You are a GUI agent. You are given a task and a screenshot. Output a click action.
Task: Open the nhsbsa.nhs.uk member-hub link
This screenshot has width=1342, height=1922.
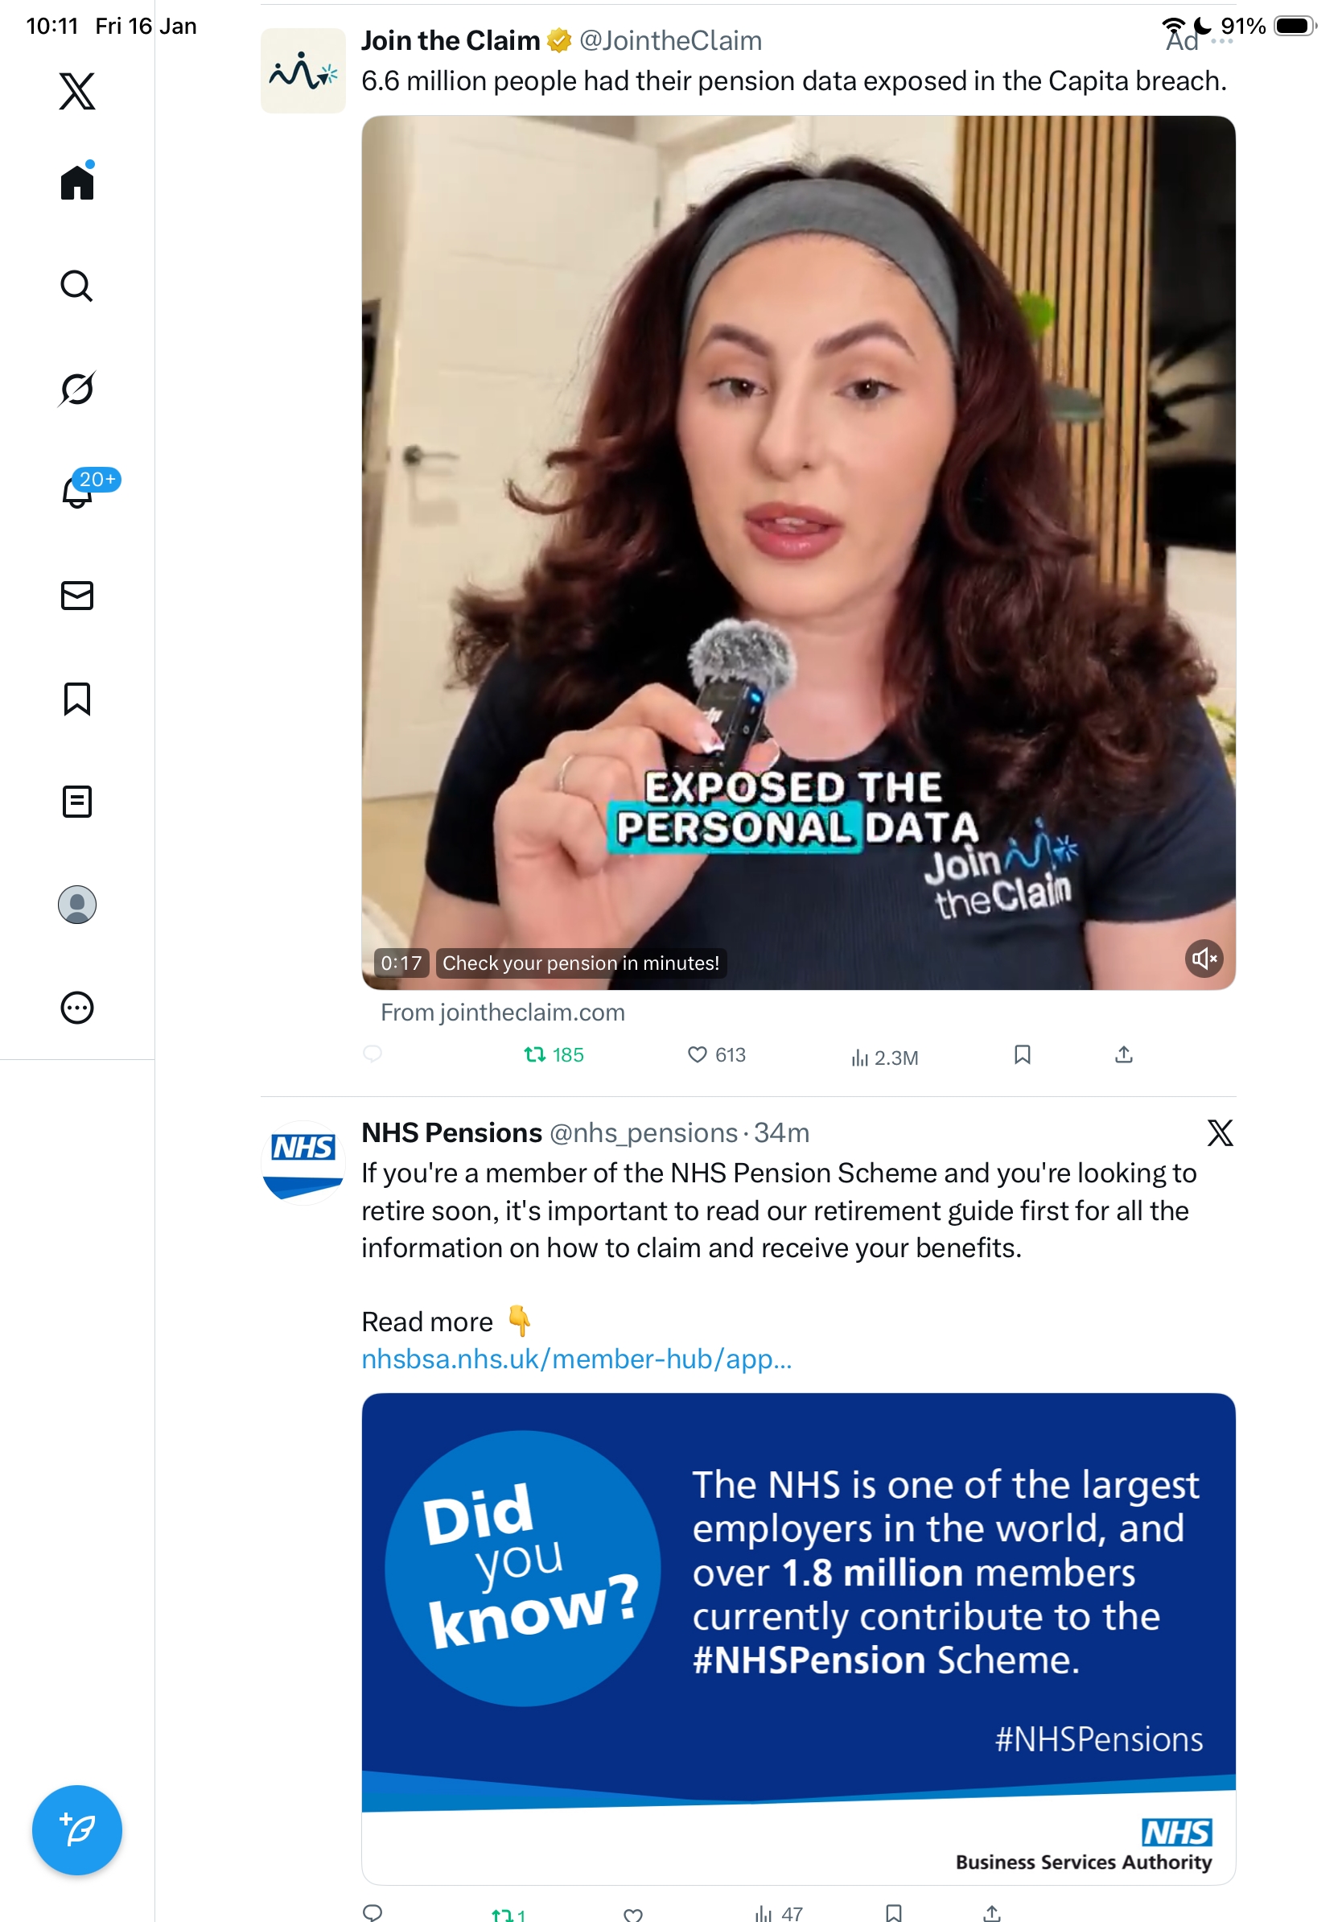[576, 1358]
